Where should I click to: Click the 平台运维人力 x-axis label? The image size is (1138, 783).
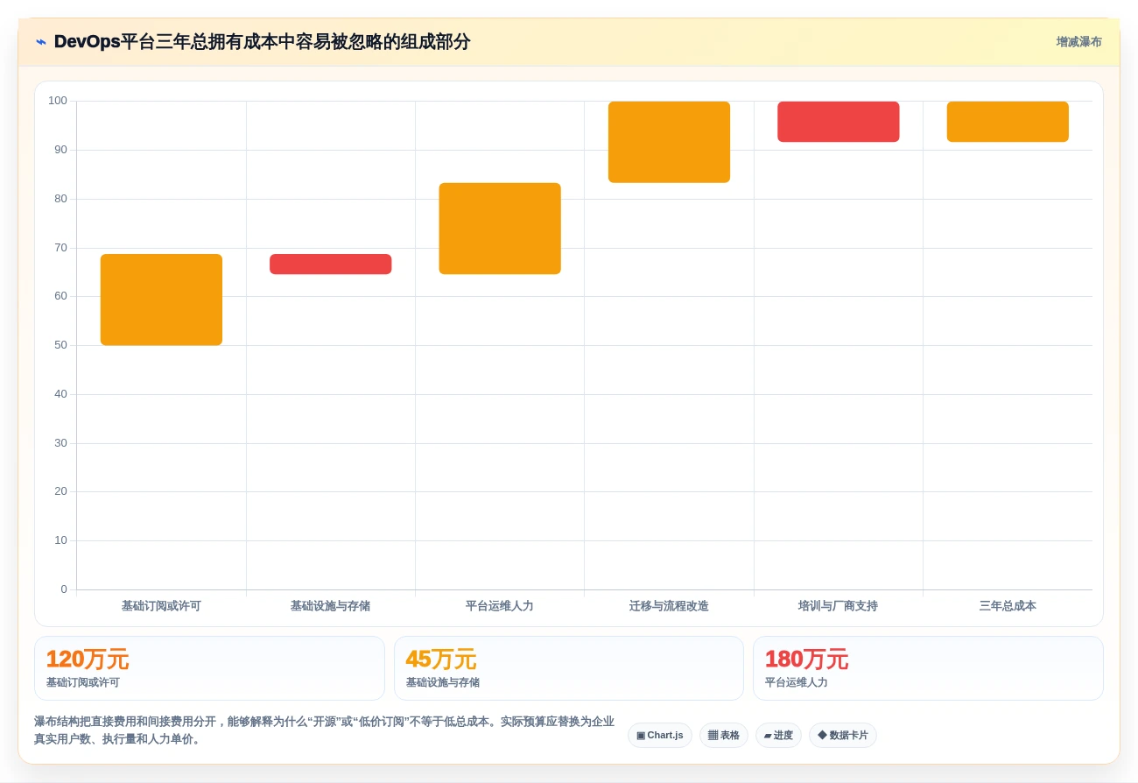click(x=500, y=606)
